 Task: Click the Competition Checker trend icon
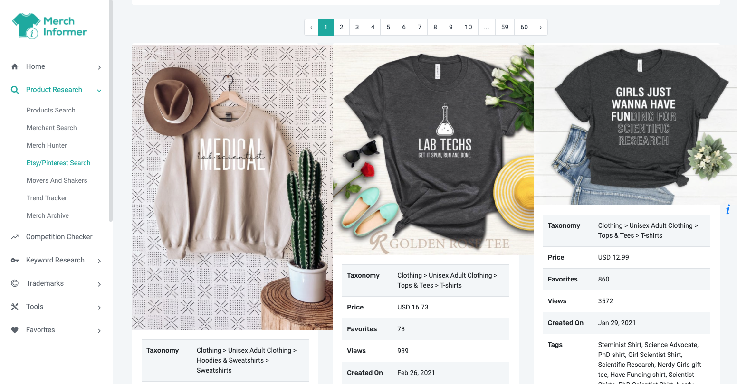click(x=15, y=236)
